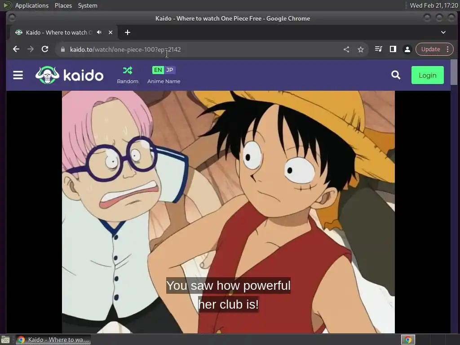Click the One Piece video player
This screenshot has height=345, width=460.
coord(228,212)
